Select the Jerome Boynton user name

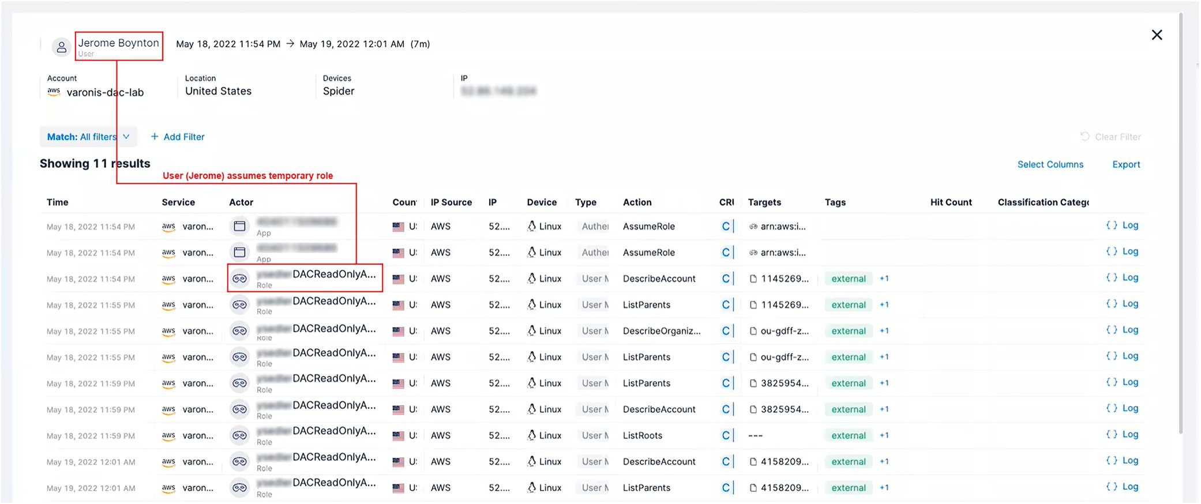119,43
